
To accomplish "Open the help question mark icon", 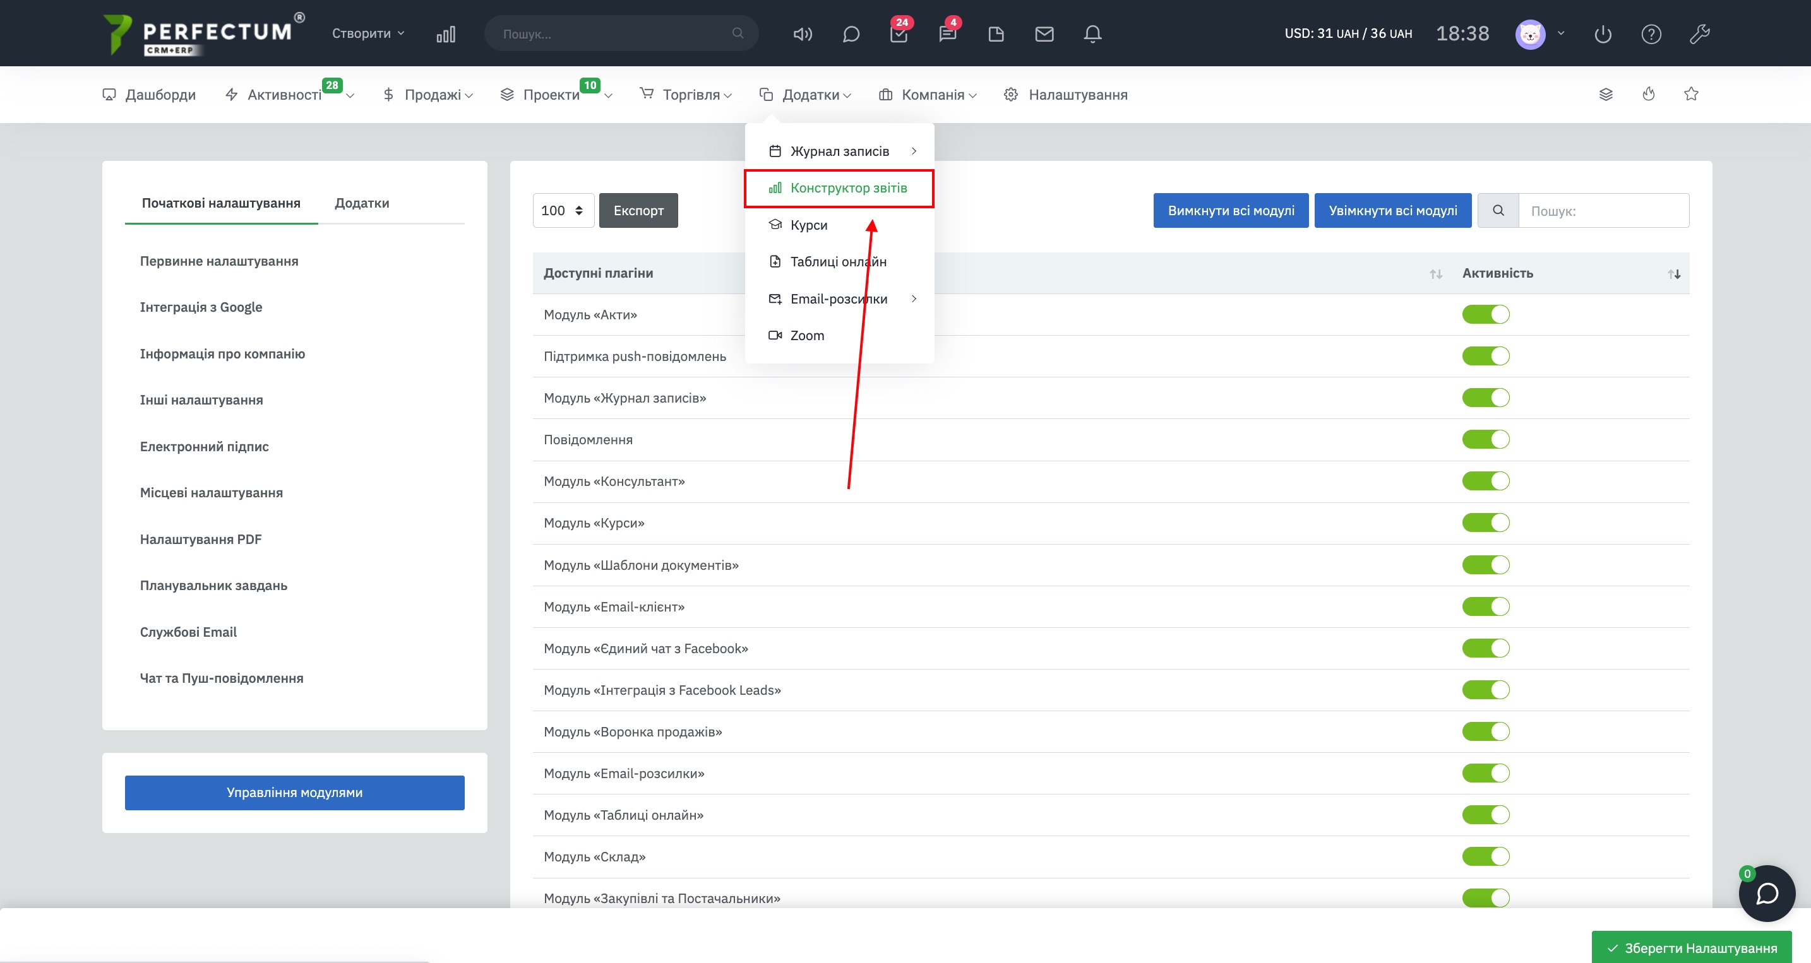I will [1651, 33].
